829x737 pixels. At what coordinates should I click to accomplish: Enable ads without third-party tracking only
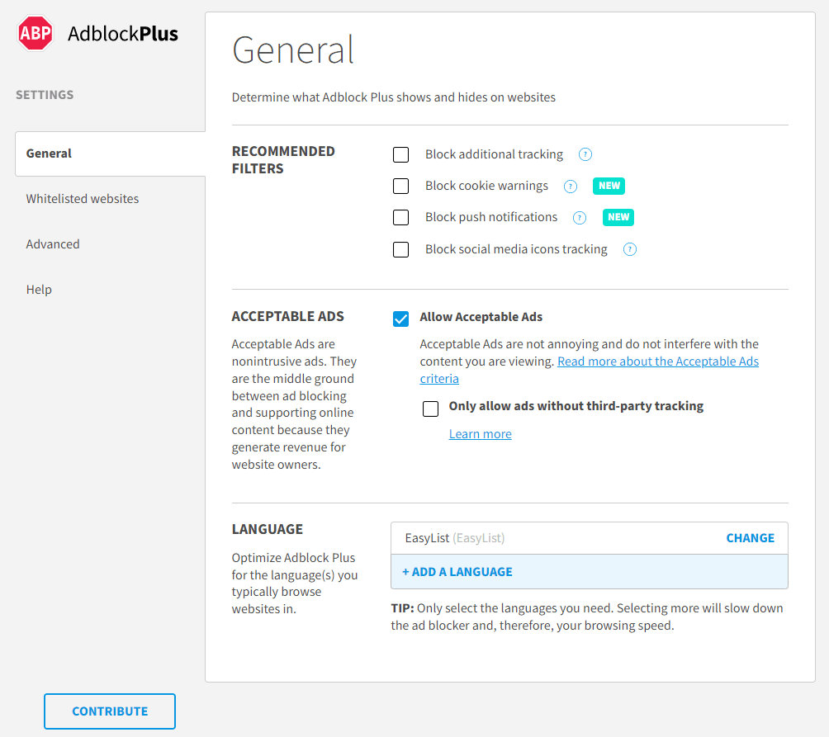tap(430, 409)
